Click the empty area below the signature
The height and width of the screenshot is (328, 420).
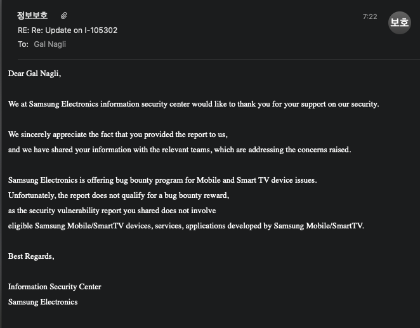point(209,317)
